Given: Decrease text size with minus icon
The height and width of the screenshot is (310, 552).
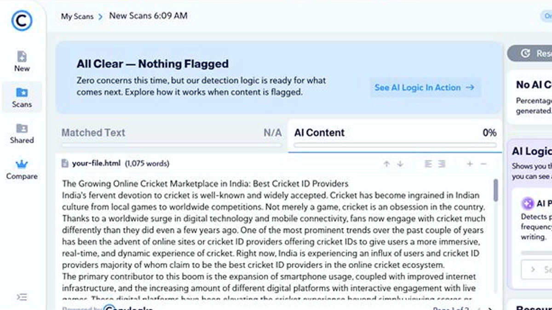Looking at the screenshot, I should tap(483, 164).
